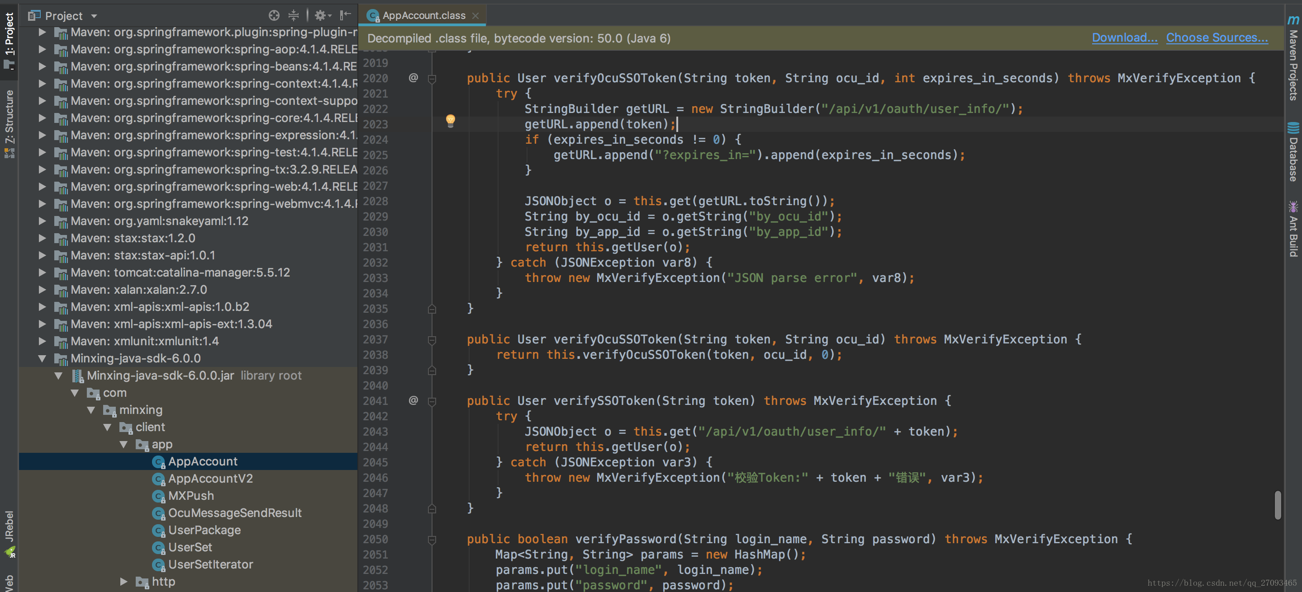
Task: Click the AppAccount.class tab file icon
Action: click(x=373, y=16)
